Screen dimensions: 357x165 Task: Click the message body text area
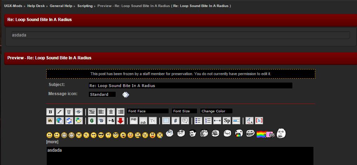coord(180,156)
